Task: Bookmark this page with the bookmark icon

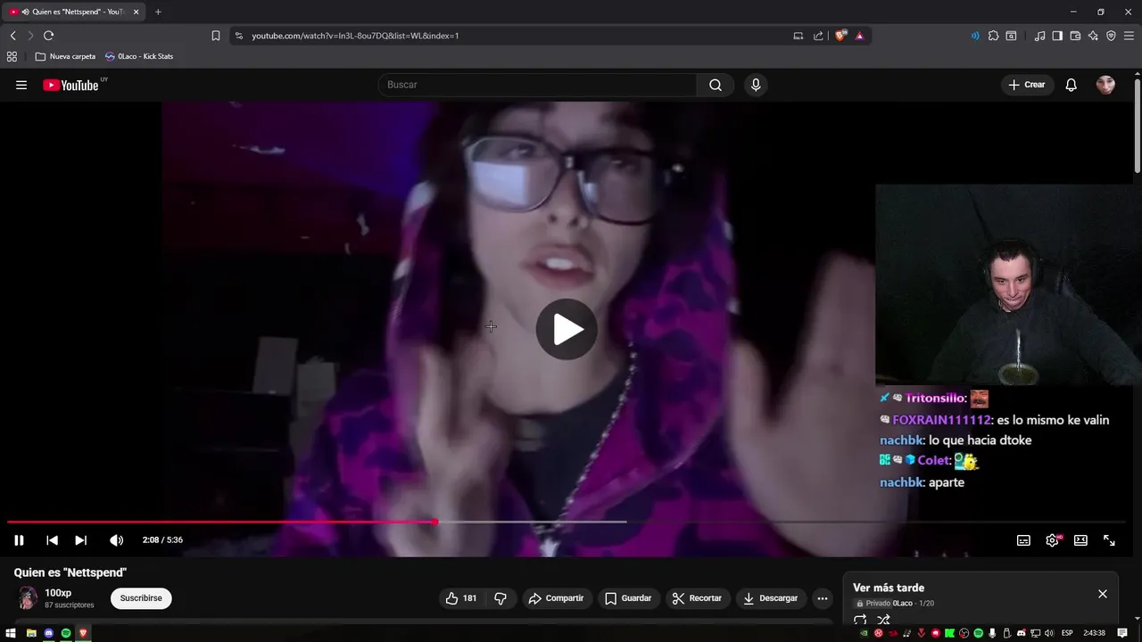Action: [x=216, y=36]
